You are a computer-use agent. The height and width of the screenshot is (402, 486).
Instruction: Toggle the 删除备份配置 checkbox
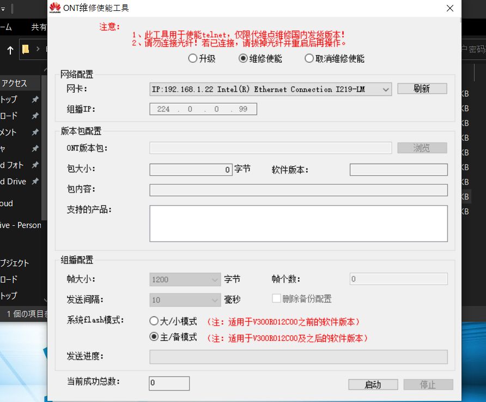(x=277, y=299)
